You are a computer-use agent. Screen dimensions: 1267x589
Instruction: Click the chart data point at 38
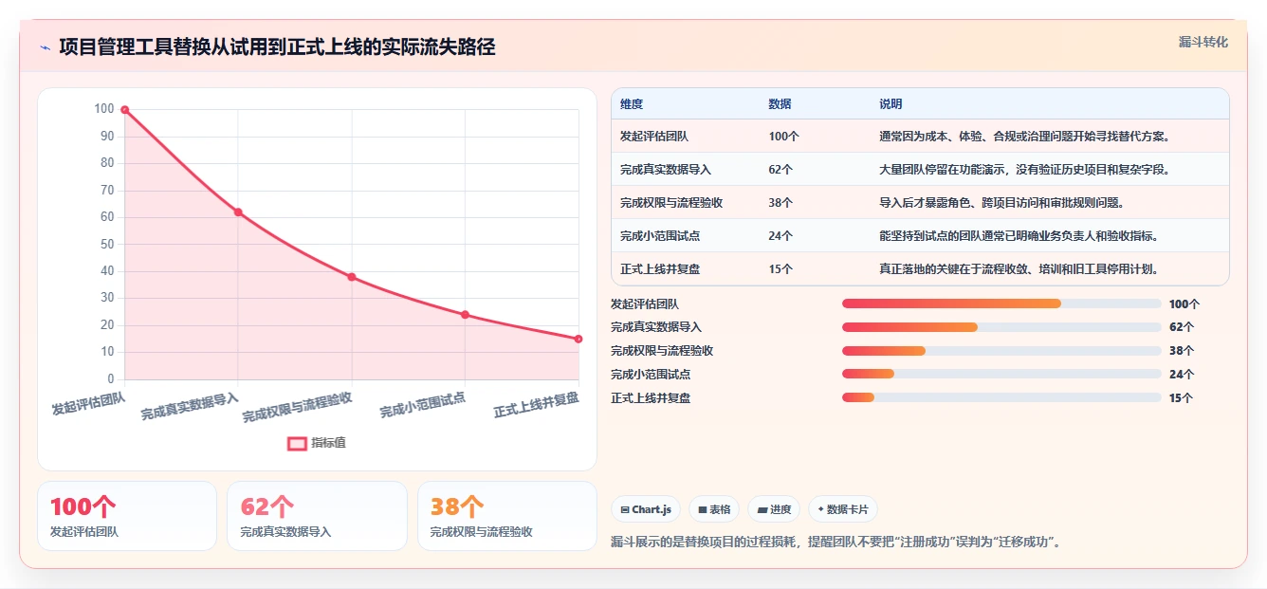click(352, 277)
